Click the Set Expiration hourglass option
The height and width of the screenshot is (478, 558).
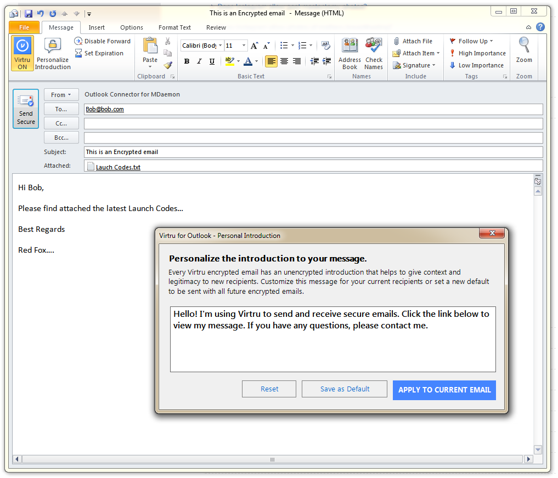[99, 53]
